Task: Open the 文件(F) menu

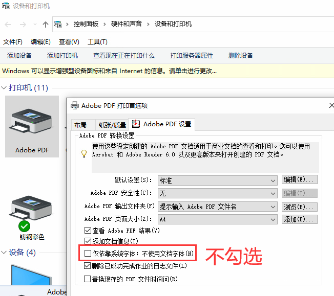Action: (13, 42)
